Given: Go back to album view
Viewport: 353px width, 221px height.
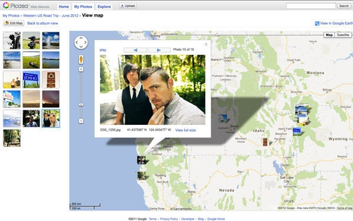Looking at the screenshot, I should [x=42, y=23].
